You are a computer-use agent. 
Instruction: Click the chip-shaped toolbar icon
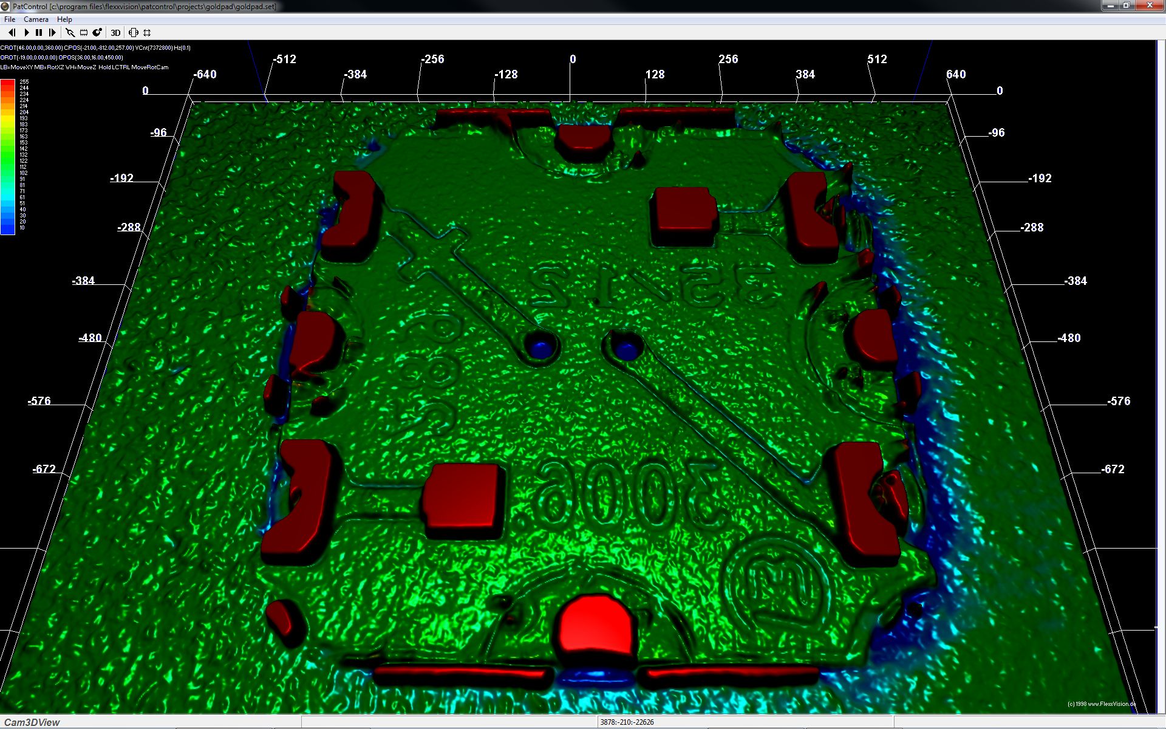coord(83,33)
